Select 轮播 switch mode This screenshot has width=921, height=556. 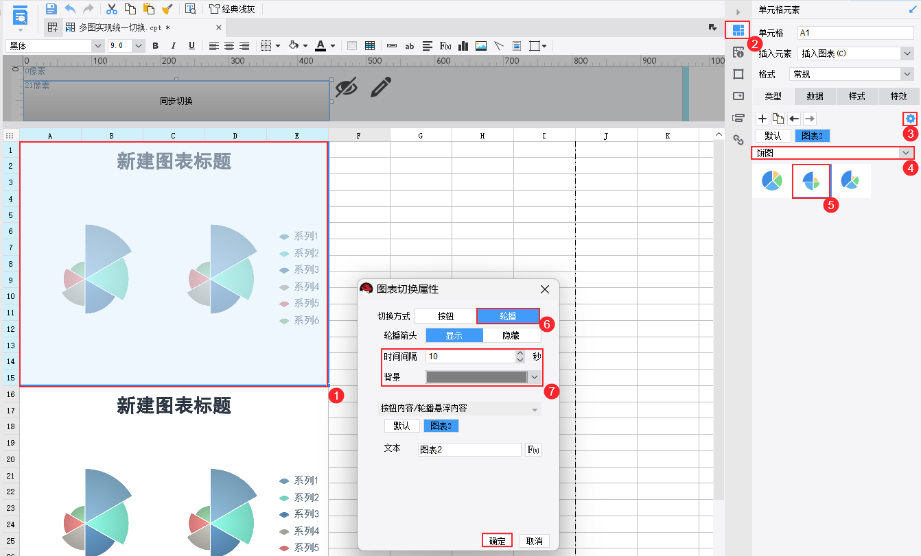tap(508, 316)
